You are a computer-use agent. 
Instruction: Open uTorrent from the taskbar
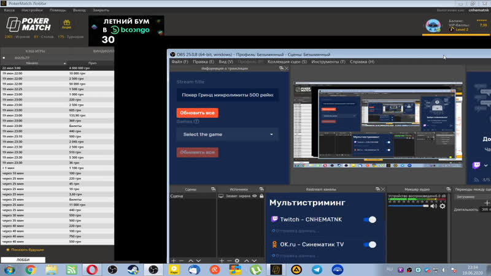click(x=255, y=269)
